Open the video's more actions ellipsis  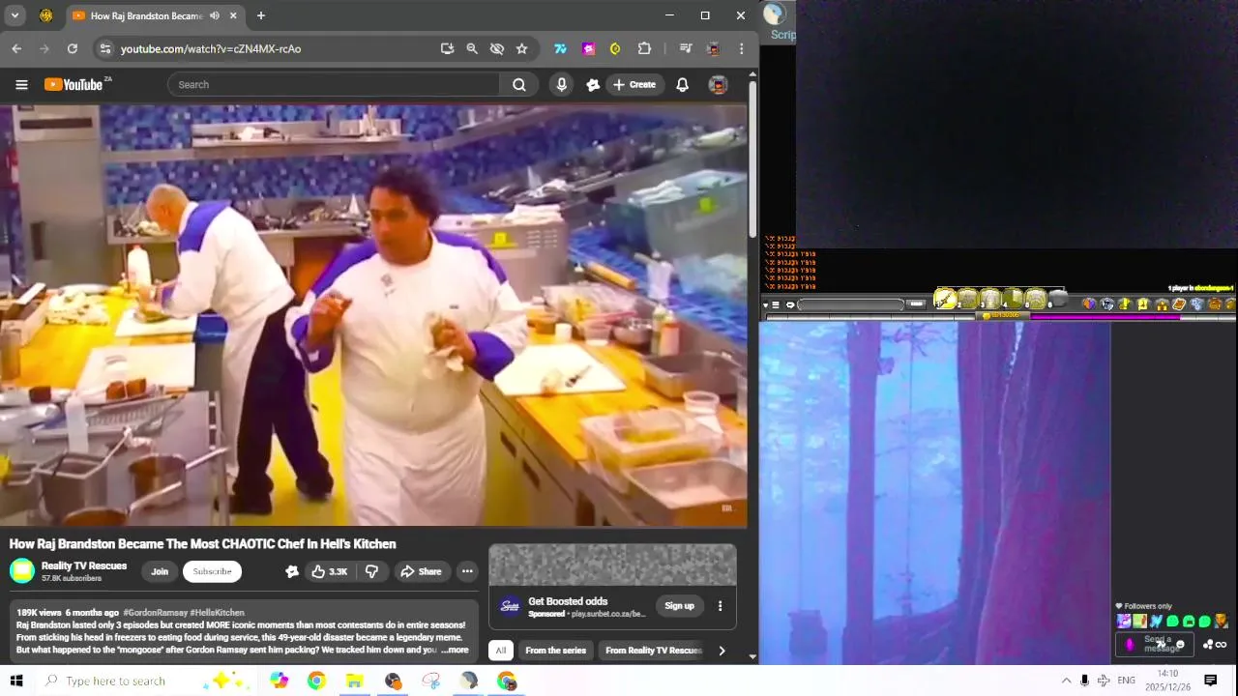point(467,571)
